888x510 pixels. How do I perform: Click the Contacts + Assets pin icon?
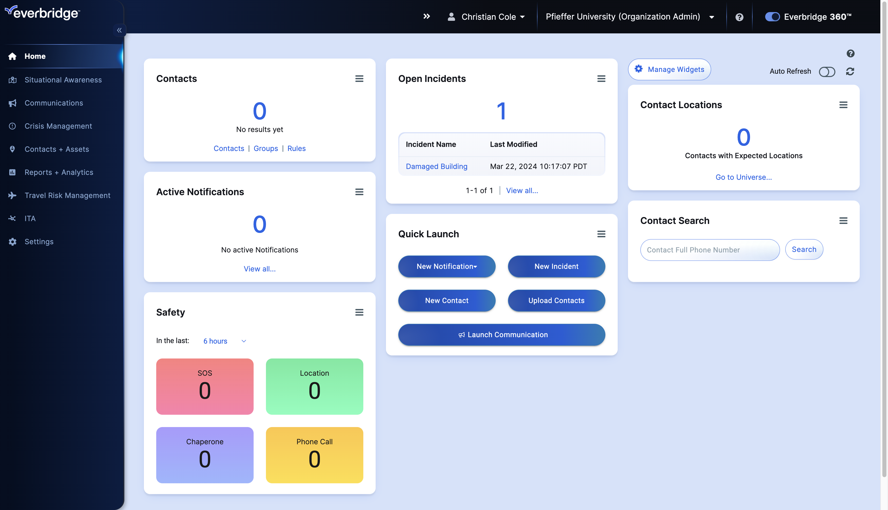(13, 149)
